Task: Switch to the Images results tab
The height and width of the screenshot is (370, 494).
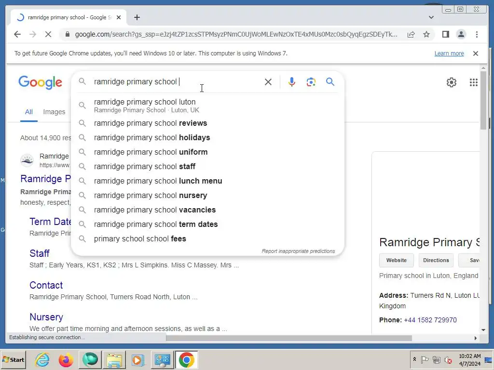Action: (x=54, y=112)
